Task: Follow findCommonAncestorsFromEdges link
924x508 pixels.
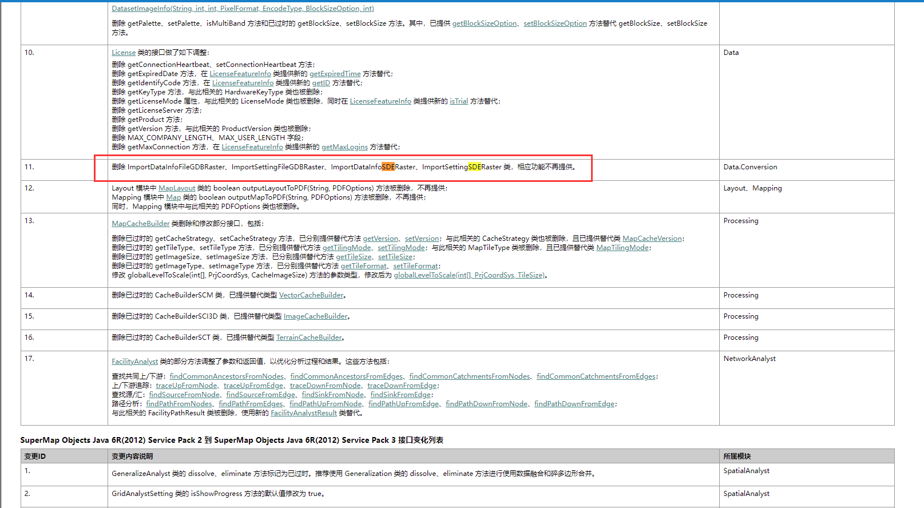Action: click(x=346, y=376)
